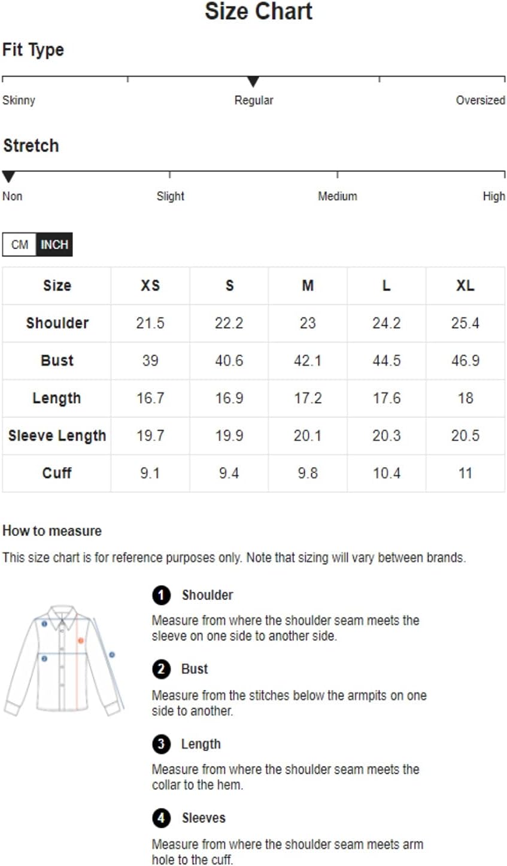
Task: Click the Skinny fit label
Action: tap(19, 100)
